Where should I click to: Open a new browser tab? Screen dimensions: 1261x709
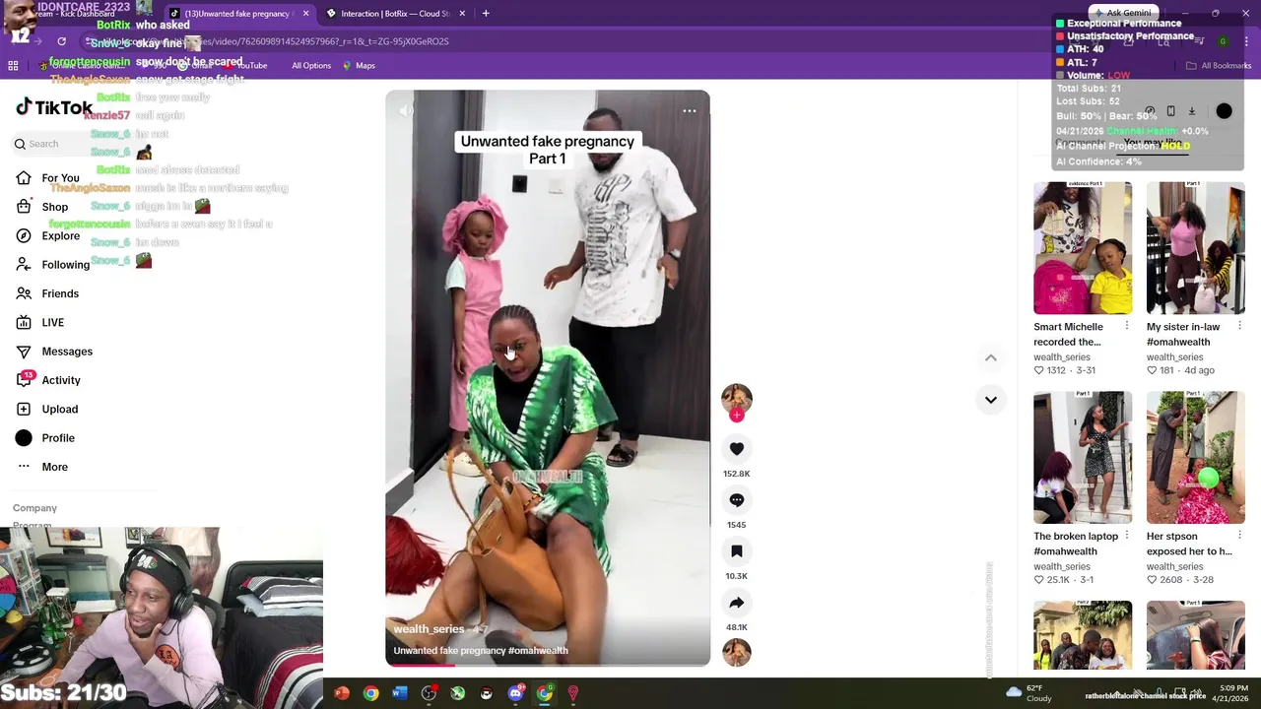(485, 14)
